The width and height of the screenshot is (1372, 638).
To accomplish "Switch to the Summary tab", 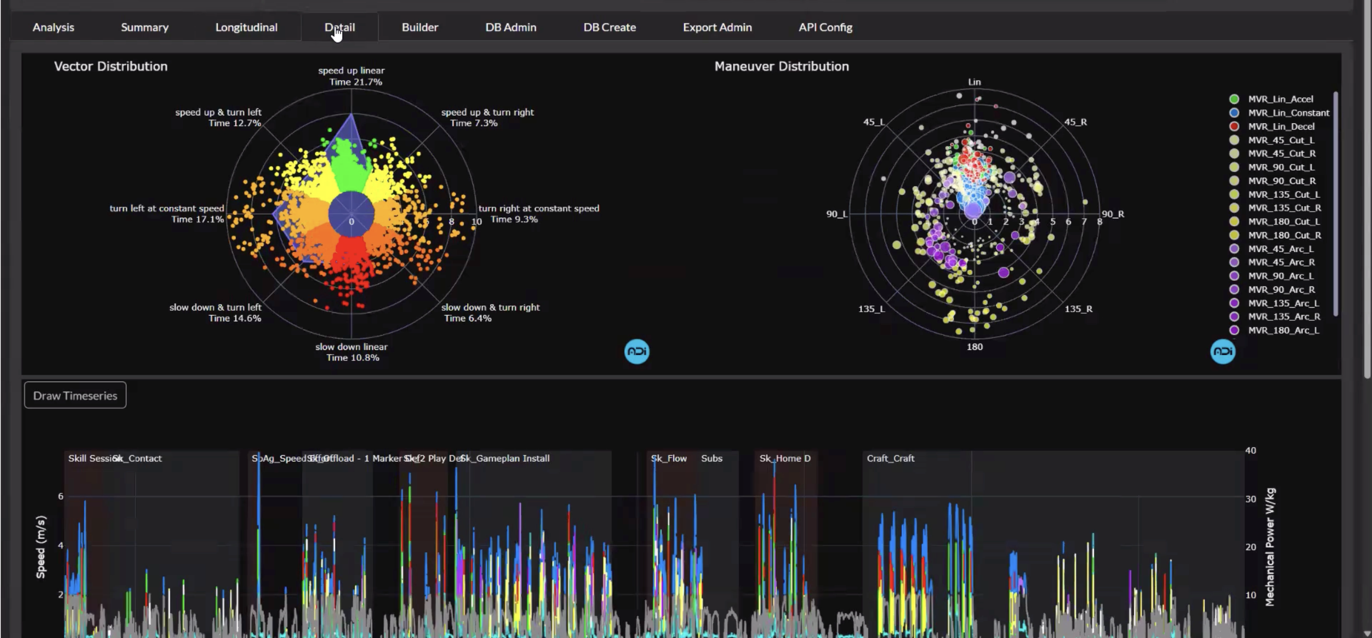I will (144, 27).
